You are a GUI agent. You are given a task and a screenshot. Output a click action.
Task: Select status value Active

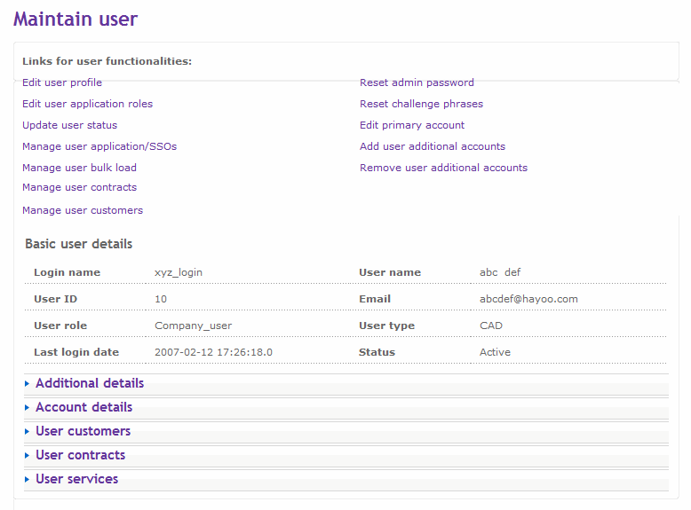pyautogui.click(x=496, y=352)
